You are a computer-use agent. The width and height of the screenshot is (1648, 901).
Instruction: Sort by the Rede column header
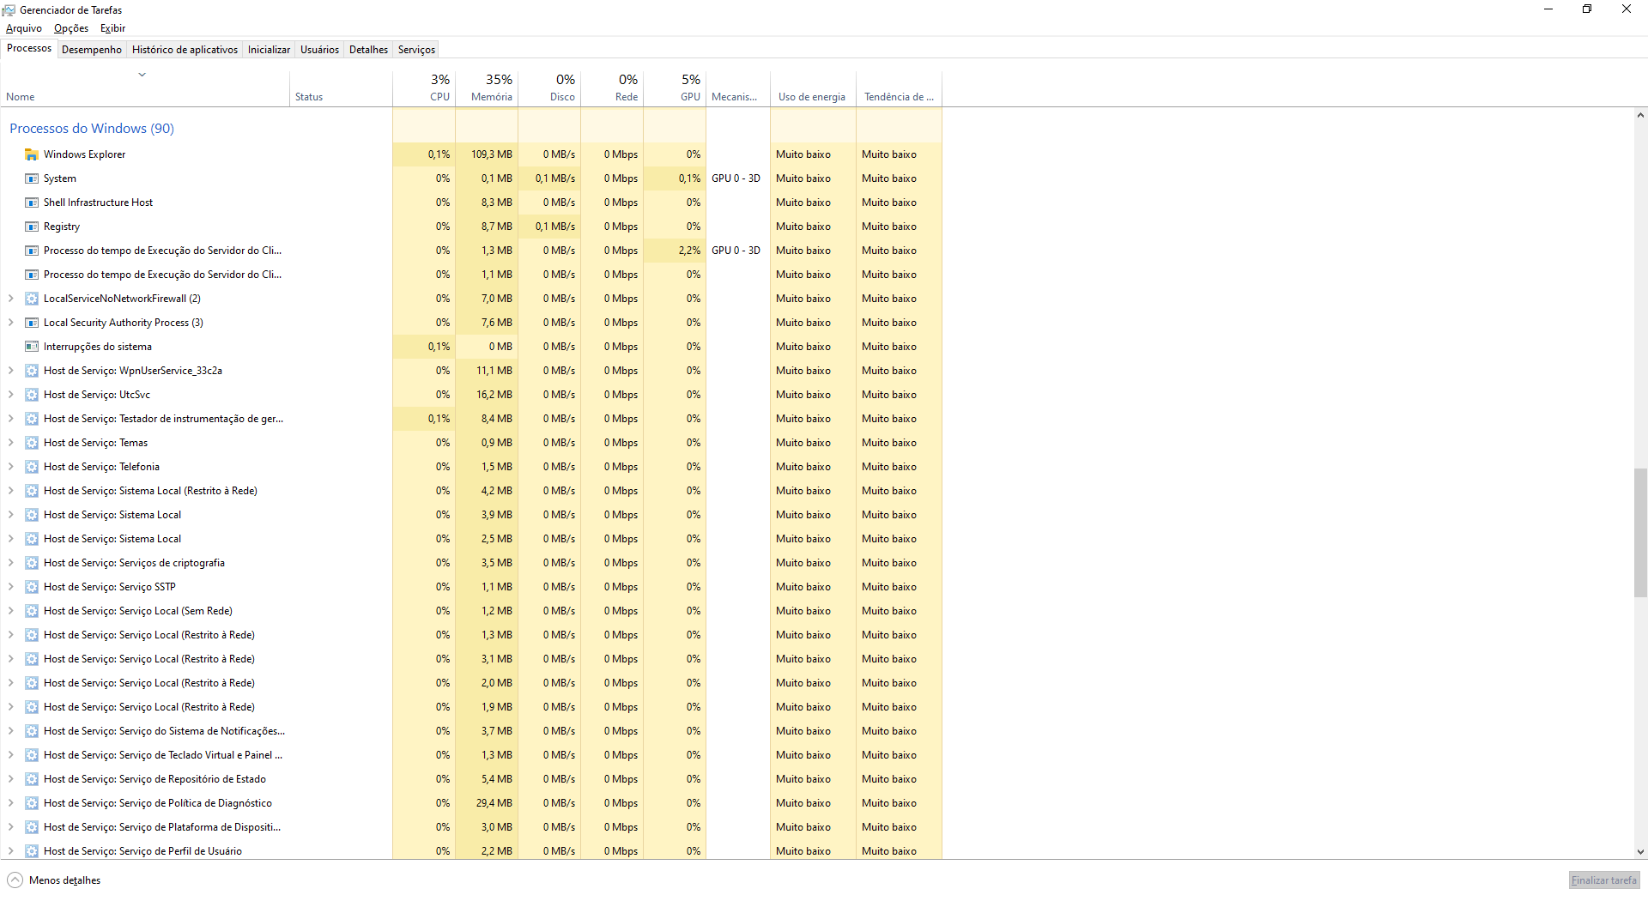[612, 88]
